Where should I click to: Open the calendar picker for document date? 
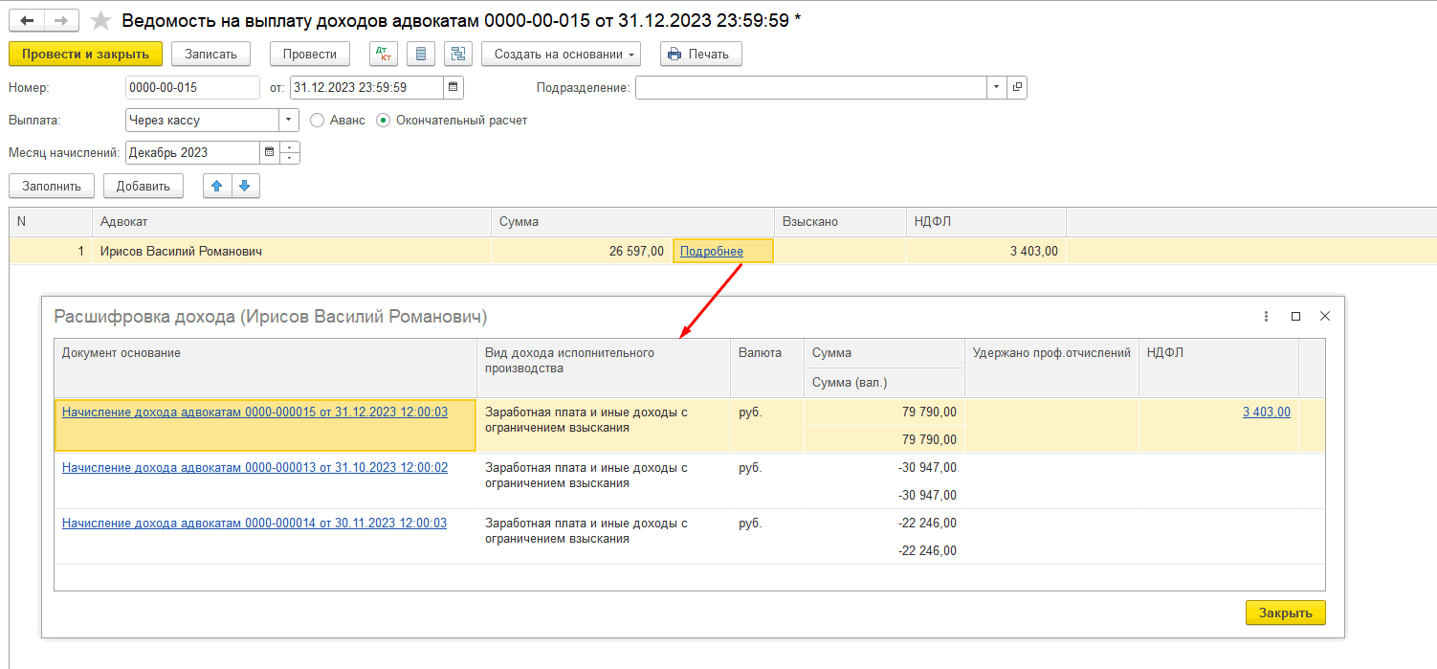pyautogui.click(x=453, y=87)
